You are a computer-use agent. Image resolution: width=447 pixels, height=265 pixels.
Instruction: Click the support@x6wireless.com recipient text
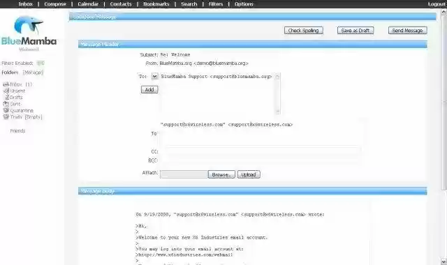click(226, 125)
